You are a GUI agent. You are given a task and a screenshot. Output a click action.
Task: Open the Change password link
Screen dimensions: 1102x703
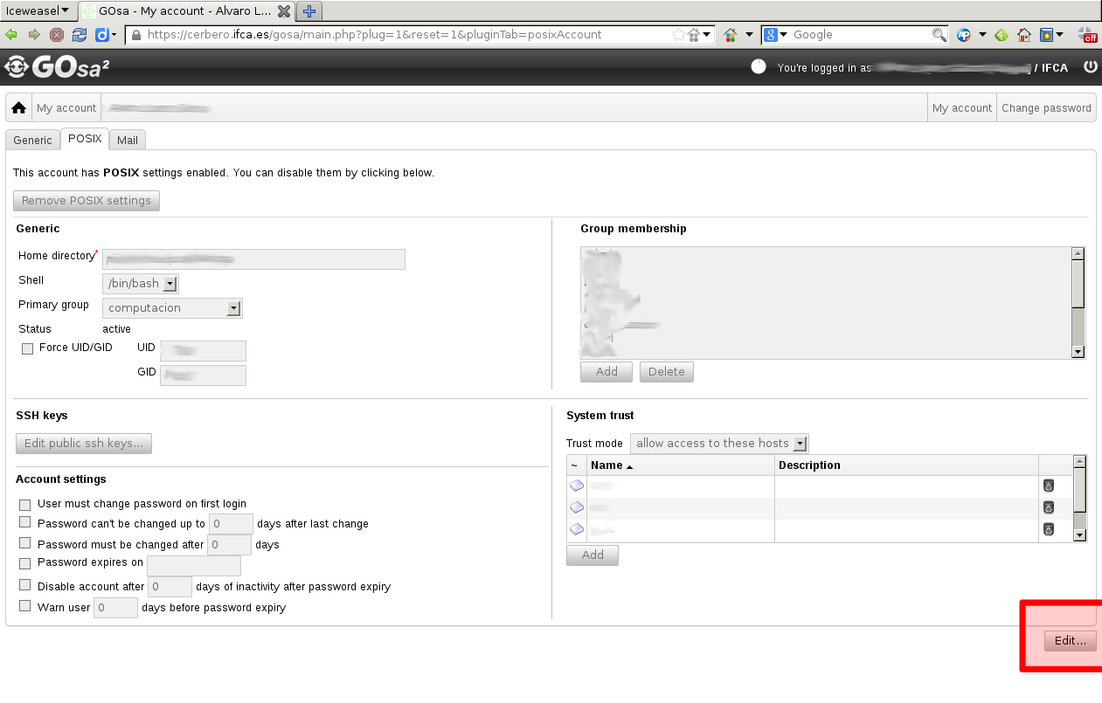tap(1046, 108)
